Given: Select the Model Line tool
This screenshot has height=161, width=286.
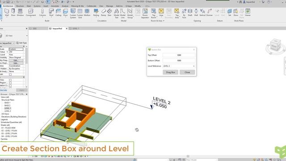Looking at the screenshot, I should click(x=122, y=13).
